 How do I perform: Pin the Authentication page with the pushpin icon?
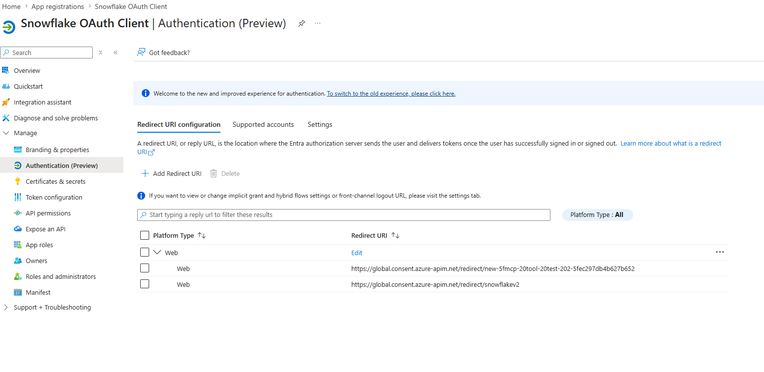pos(301,23)
